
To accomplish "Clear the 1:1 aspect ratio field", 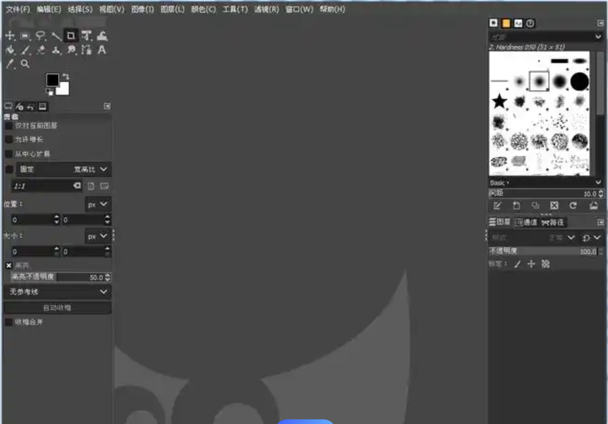I will pos(77,185).
